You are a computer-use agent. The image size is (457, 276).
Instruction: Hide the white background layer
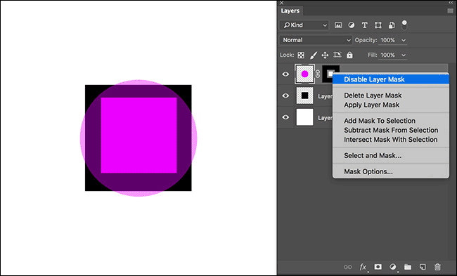tap(285, 117)
